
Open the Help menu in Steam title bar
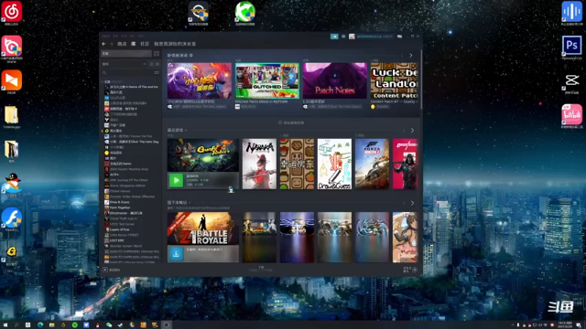(x=141, y=37)
